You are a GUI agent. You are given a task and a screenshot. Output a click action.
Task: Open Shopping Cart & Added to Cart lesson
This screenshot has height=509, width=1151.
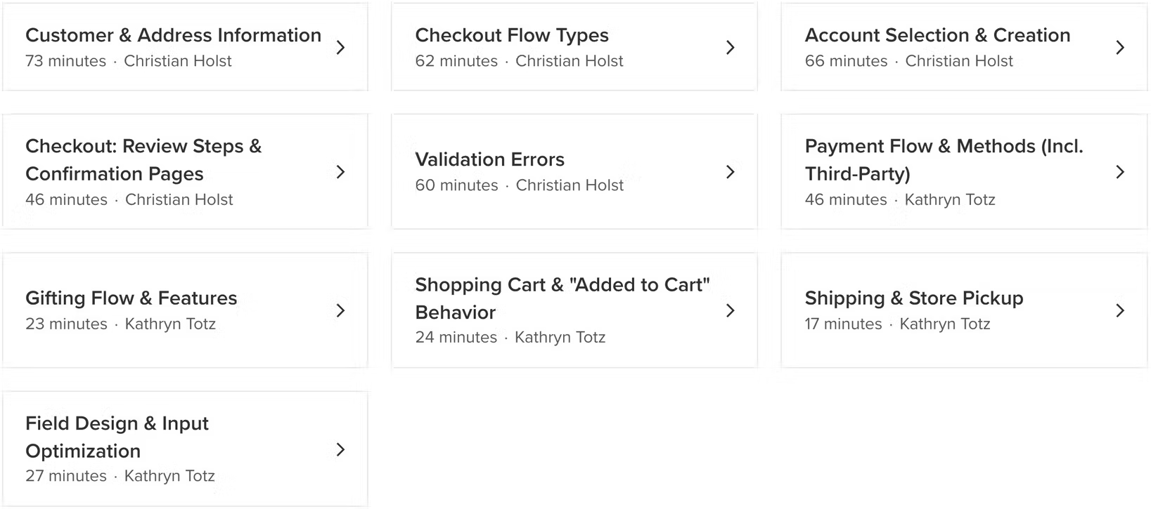tap(562, 298)
